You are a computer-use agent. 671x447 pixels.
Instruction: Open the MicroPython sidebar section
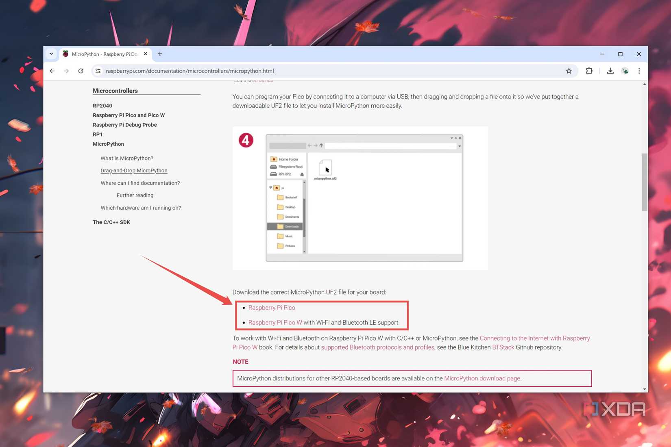pyautogui.click(x=108, y=144)
